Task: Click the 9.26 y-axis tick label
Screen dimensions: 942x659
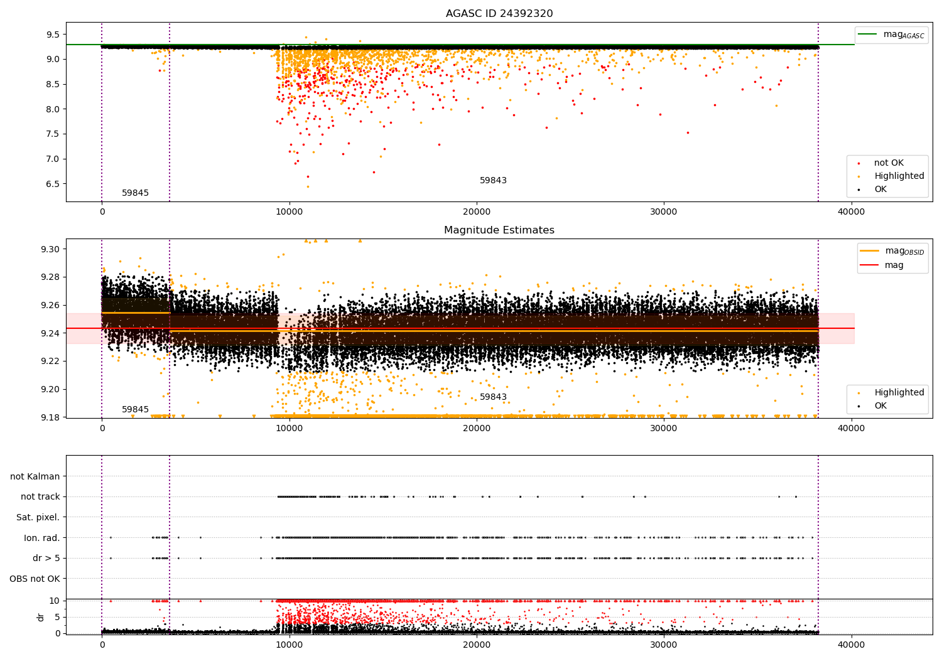Action: [51, 305]
